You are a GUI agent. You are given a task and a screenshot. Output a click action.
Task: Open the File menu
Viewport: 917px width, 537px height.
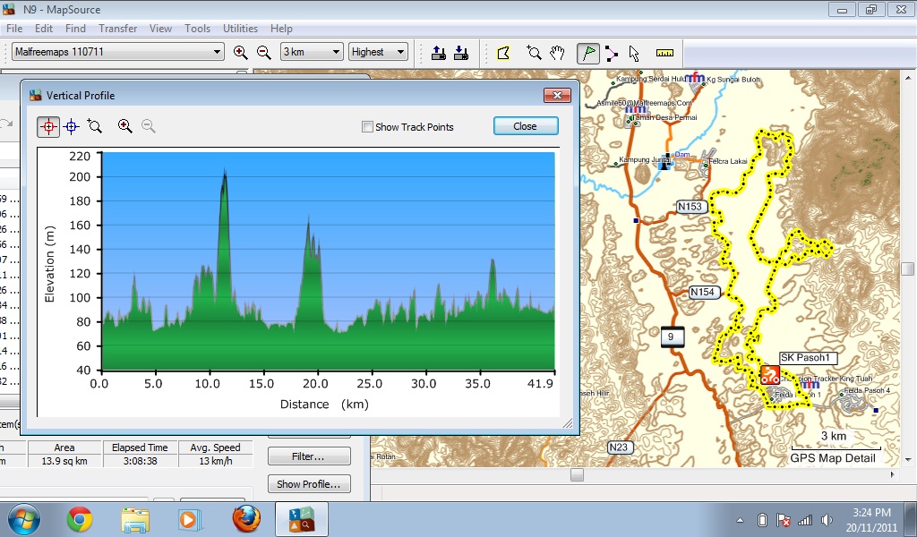[x=14, y=29]
